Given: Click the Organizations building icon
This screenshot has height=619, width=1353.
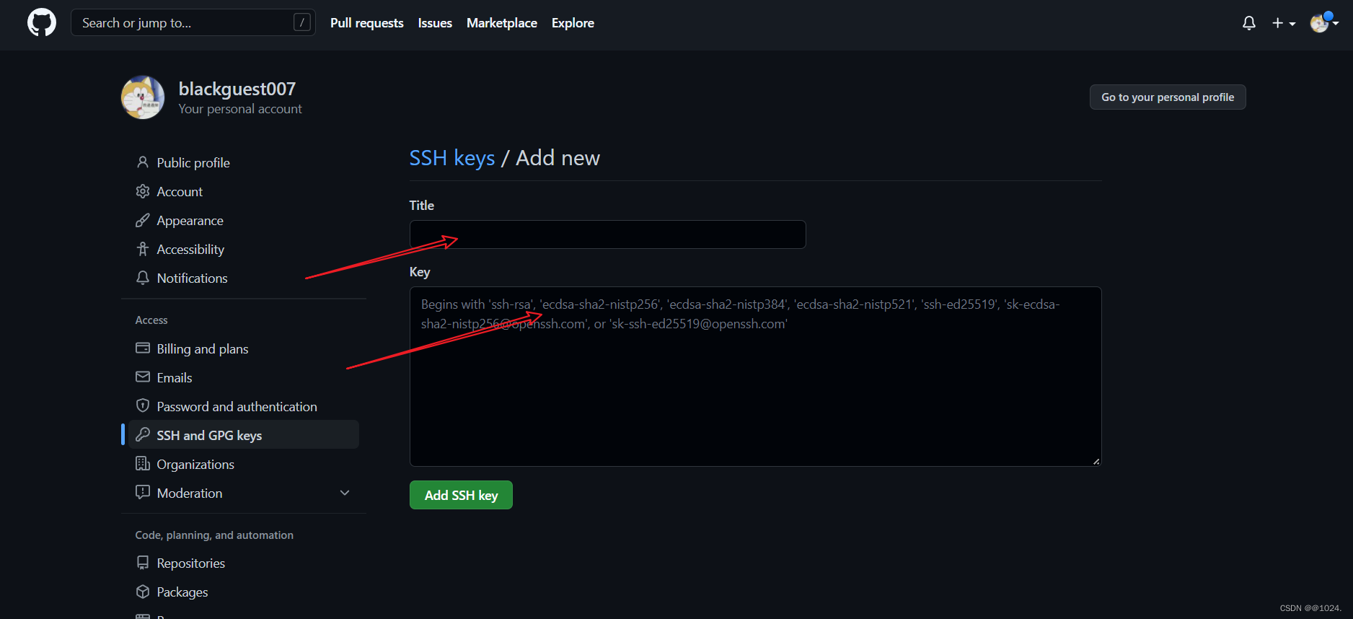Looking at the screenshot, I should click(143, 464).
